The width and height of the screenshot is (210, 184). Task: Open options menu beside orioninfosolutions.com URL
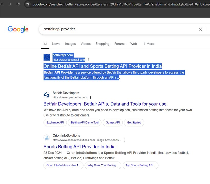[124, 140]
